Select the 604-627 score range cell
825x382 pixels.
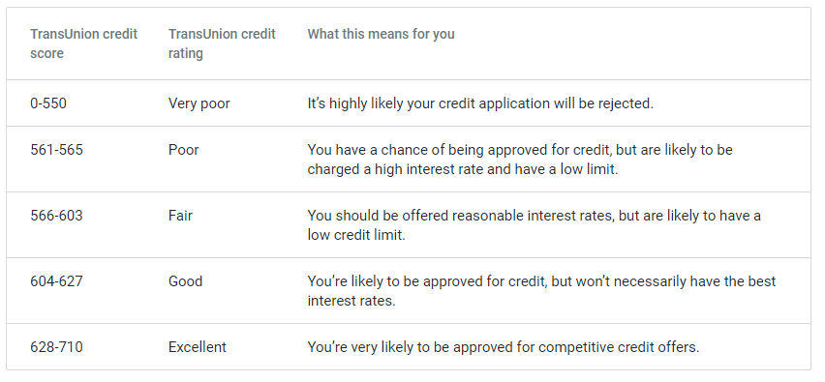point(56,281)
